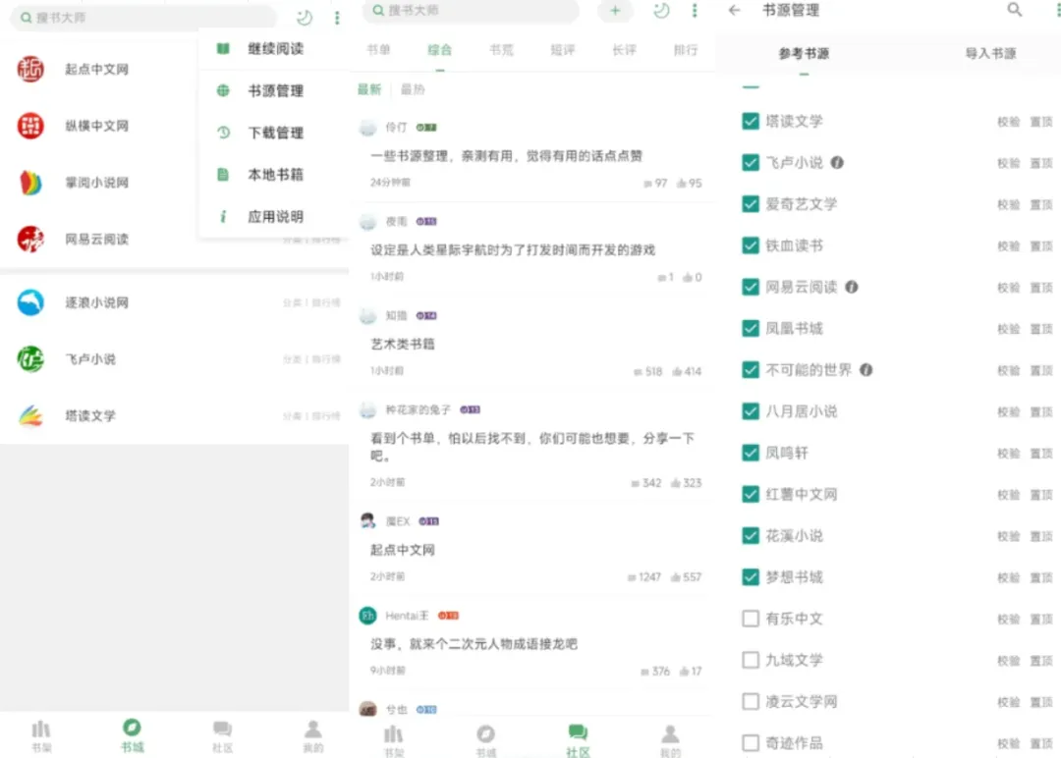Click the avatar of user Hentai王

click(367, 616)
